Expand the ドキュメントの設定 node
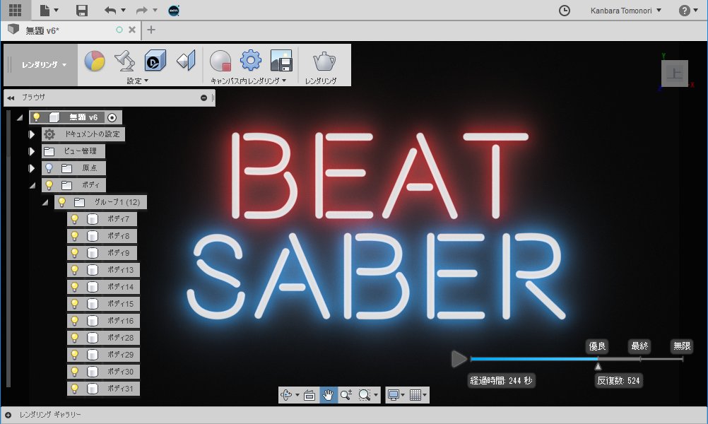708x424 pixels. [x=32, y=134]
